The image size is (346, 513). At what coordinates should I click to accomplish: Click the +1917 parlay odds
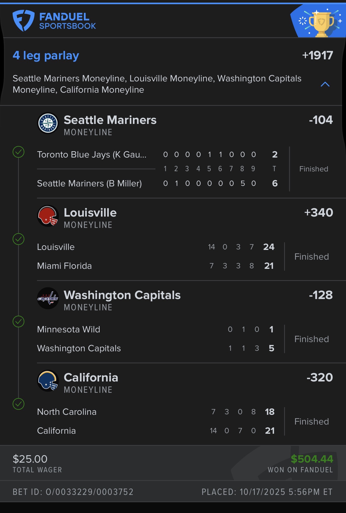tap(317, 55)
